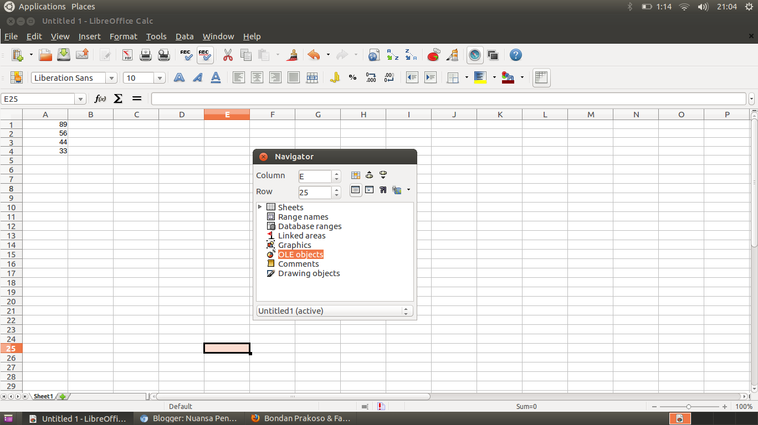Image resolution: width=758 pixels, height=425 pixels.
Task: Align cell content left
Action: [x=238, y=78]
